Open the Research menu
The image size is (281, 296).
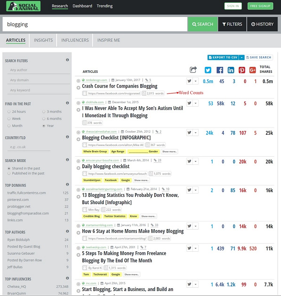pyautogui.click(x=60, y=6)
